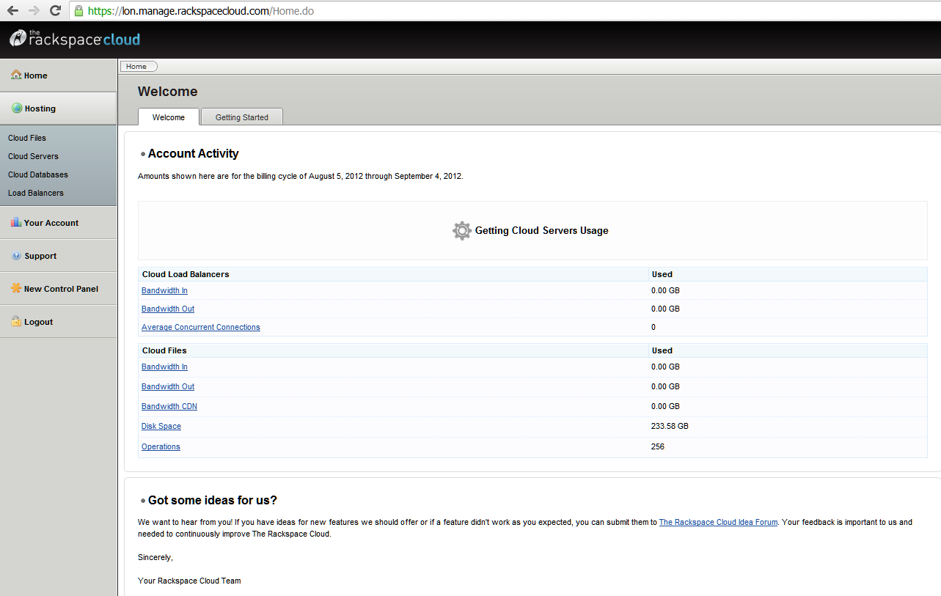This screenshot has width=941, height=596.
Task: Click the padlock icon in the address bar
Action: 78,10
